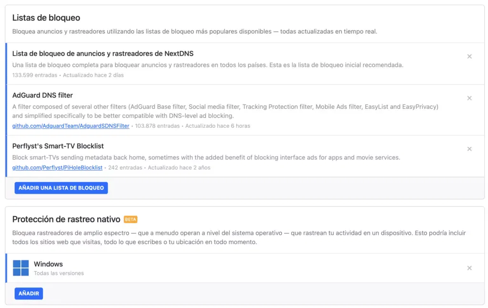
Task: Click the 'Windows' label text
Action: tap(48, 264)
